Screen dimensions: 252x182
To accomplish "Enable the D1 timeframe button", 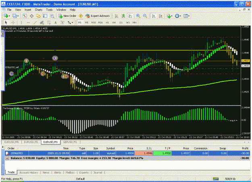I will 121,23.
